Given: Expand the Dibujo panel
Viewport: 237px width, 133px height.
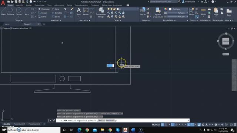Looking at the screenshot, I should [19, 20].
